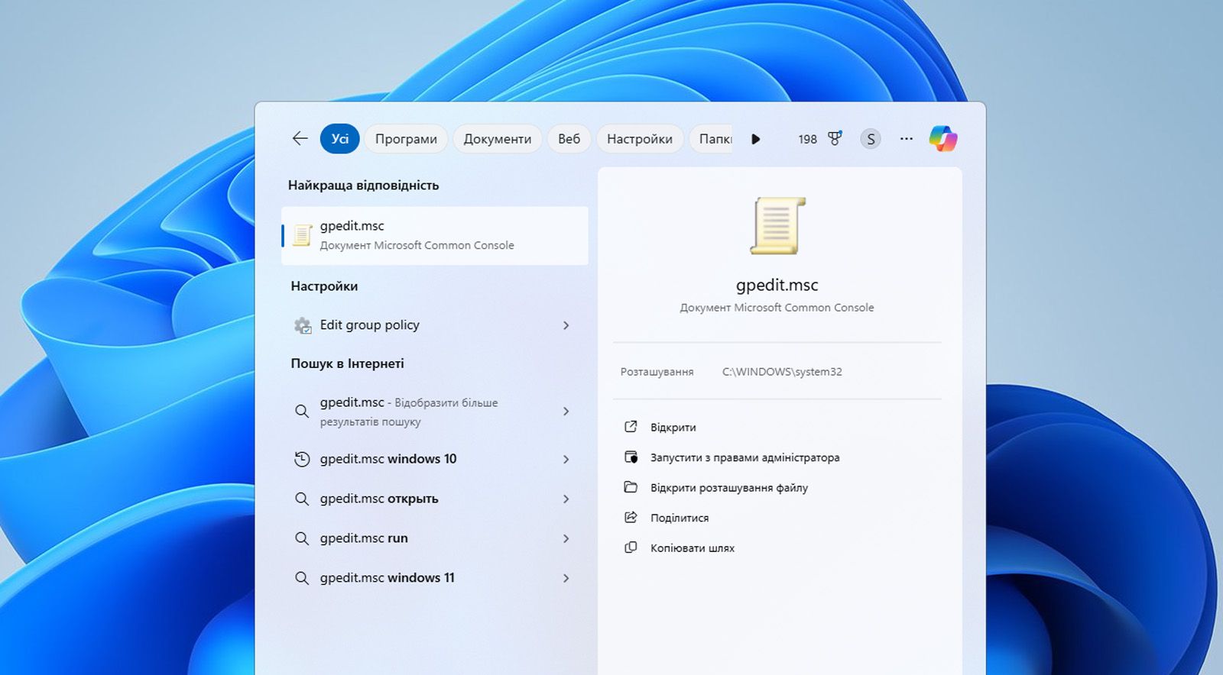Switch to the Настройки tab
This screenshot has height=675, width=1223.
pyautogui.click(x=640, y=139)
